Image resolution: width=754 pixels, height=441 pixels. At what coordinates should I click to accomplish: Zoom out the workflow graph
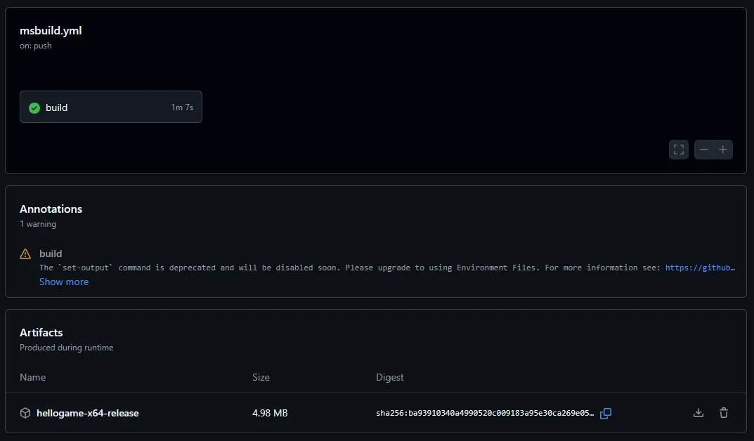(703, 150)
